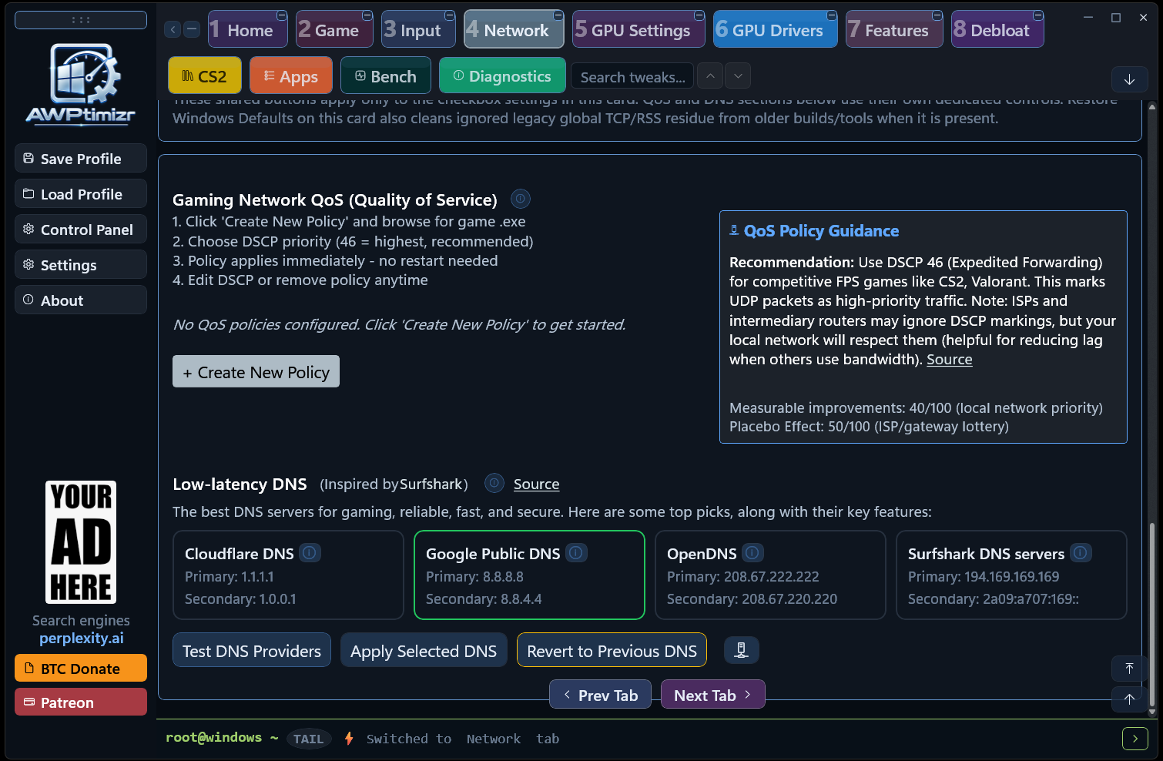Screen dimensions: 1163x761
Task: Jump to top of page arrow button
Action: [1129, 669]
